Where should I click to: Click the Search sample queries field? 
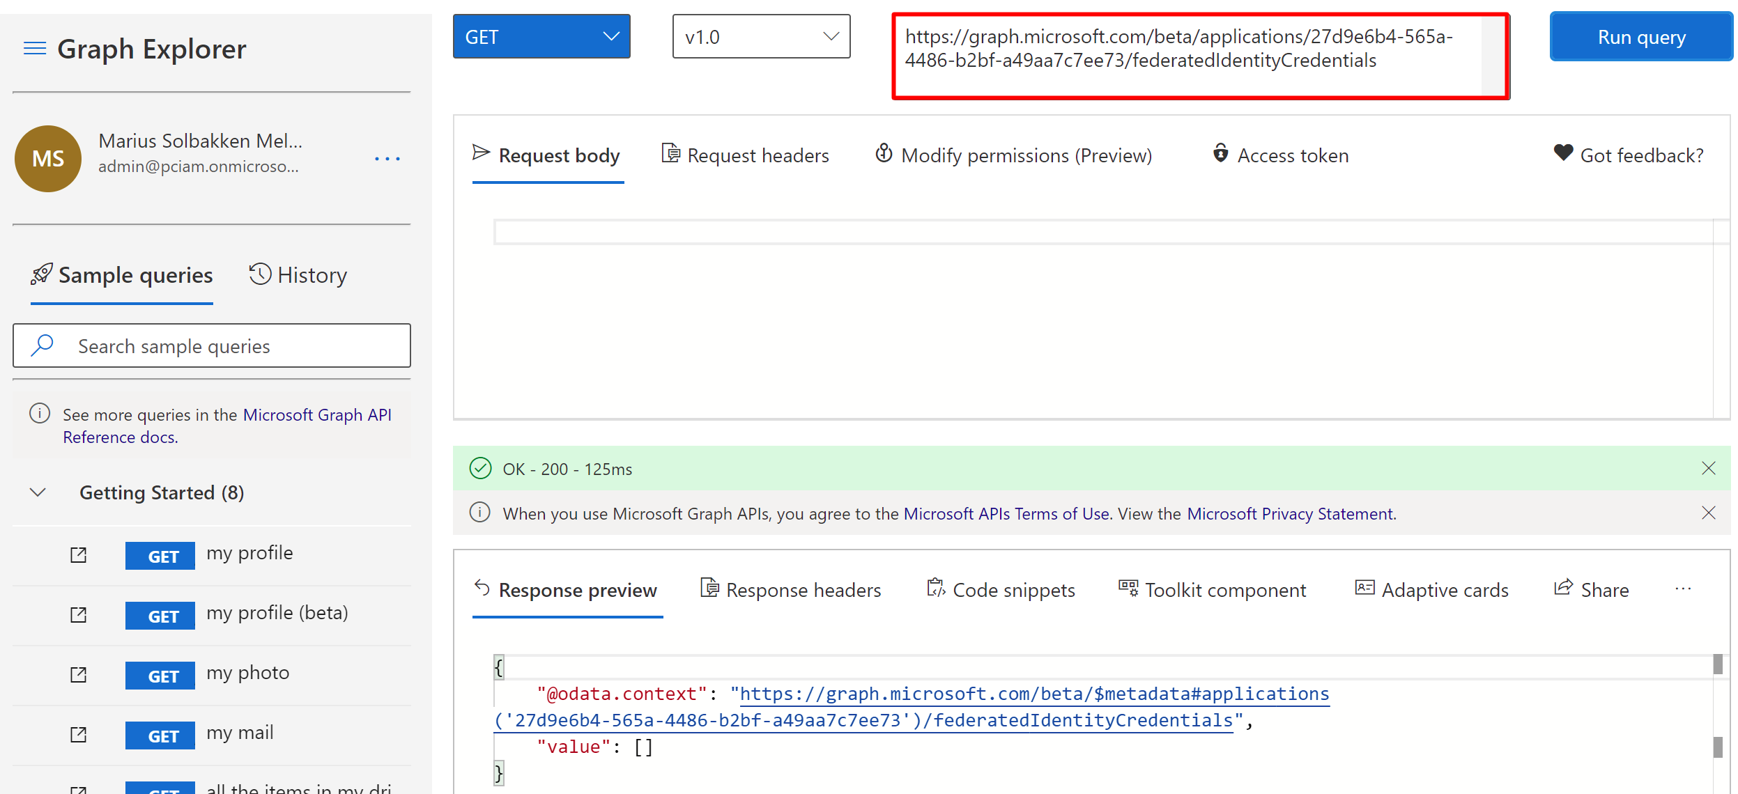(212, 346)
